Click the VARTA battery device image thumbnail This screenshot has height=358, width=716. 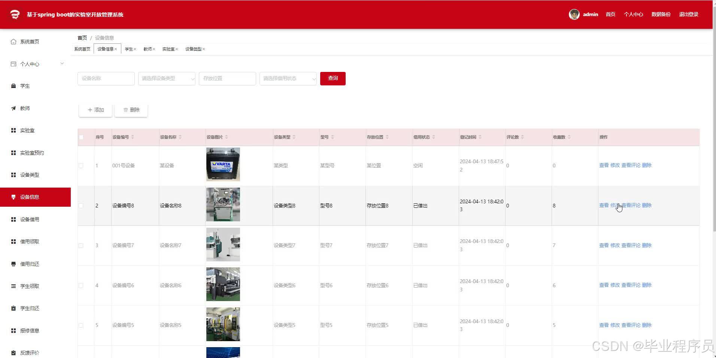tap(223, 164)
